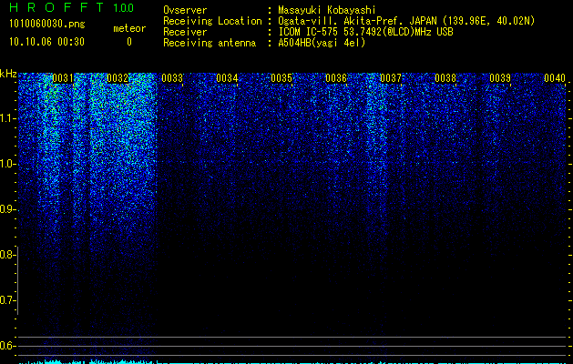Select the 0036 time marker
The image size is (573, 364).
pyautogui.click(x=336, y=78)
